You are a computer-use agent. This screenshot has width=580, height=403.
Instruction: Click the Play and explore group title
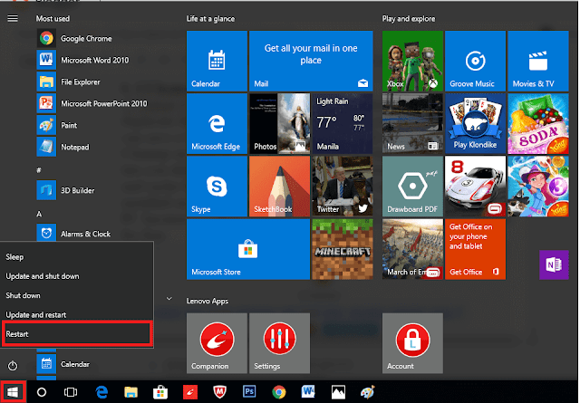coord(409,19)
